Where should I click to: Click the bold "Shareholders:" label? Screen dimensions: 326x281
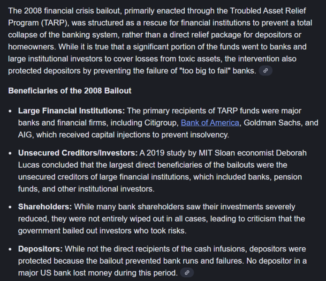click(45, 207)
